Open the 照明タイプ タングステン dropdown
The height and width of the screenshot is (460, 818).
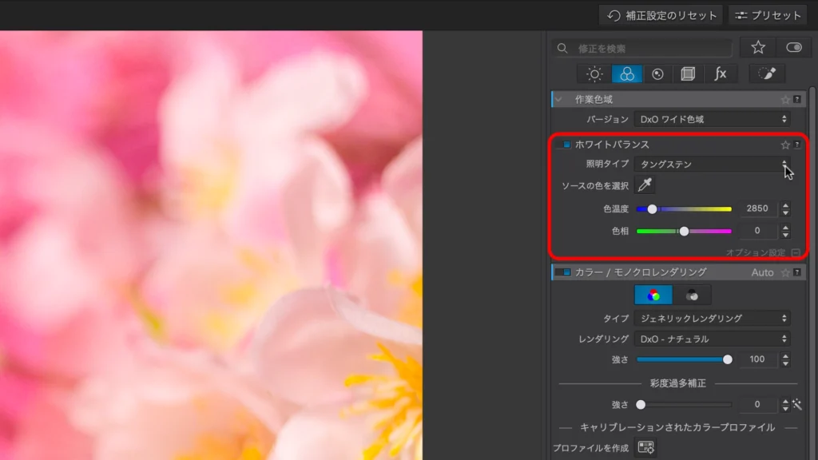pos(712,164)
